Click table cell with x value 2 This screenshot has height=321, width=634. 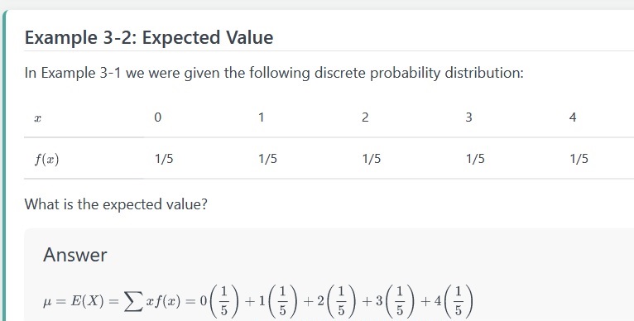coord(404,117)
